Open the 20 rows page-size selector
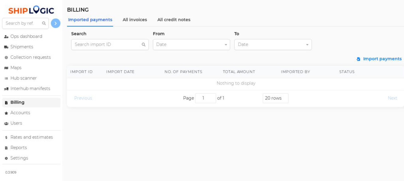404x181 pixels. pos(275,98)
